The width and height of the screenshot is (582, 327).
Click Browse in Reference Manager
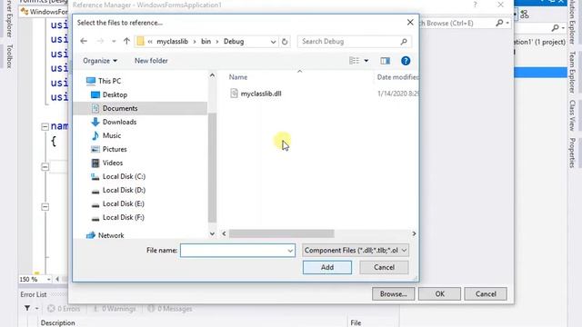click(x=393, y=294)
